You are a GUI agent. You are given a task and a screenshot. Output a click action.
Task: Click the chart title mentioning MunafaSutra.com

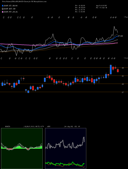click(x=24, y=2)
